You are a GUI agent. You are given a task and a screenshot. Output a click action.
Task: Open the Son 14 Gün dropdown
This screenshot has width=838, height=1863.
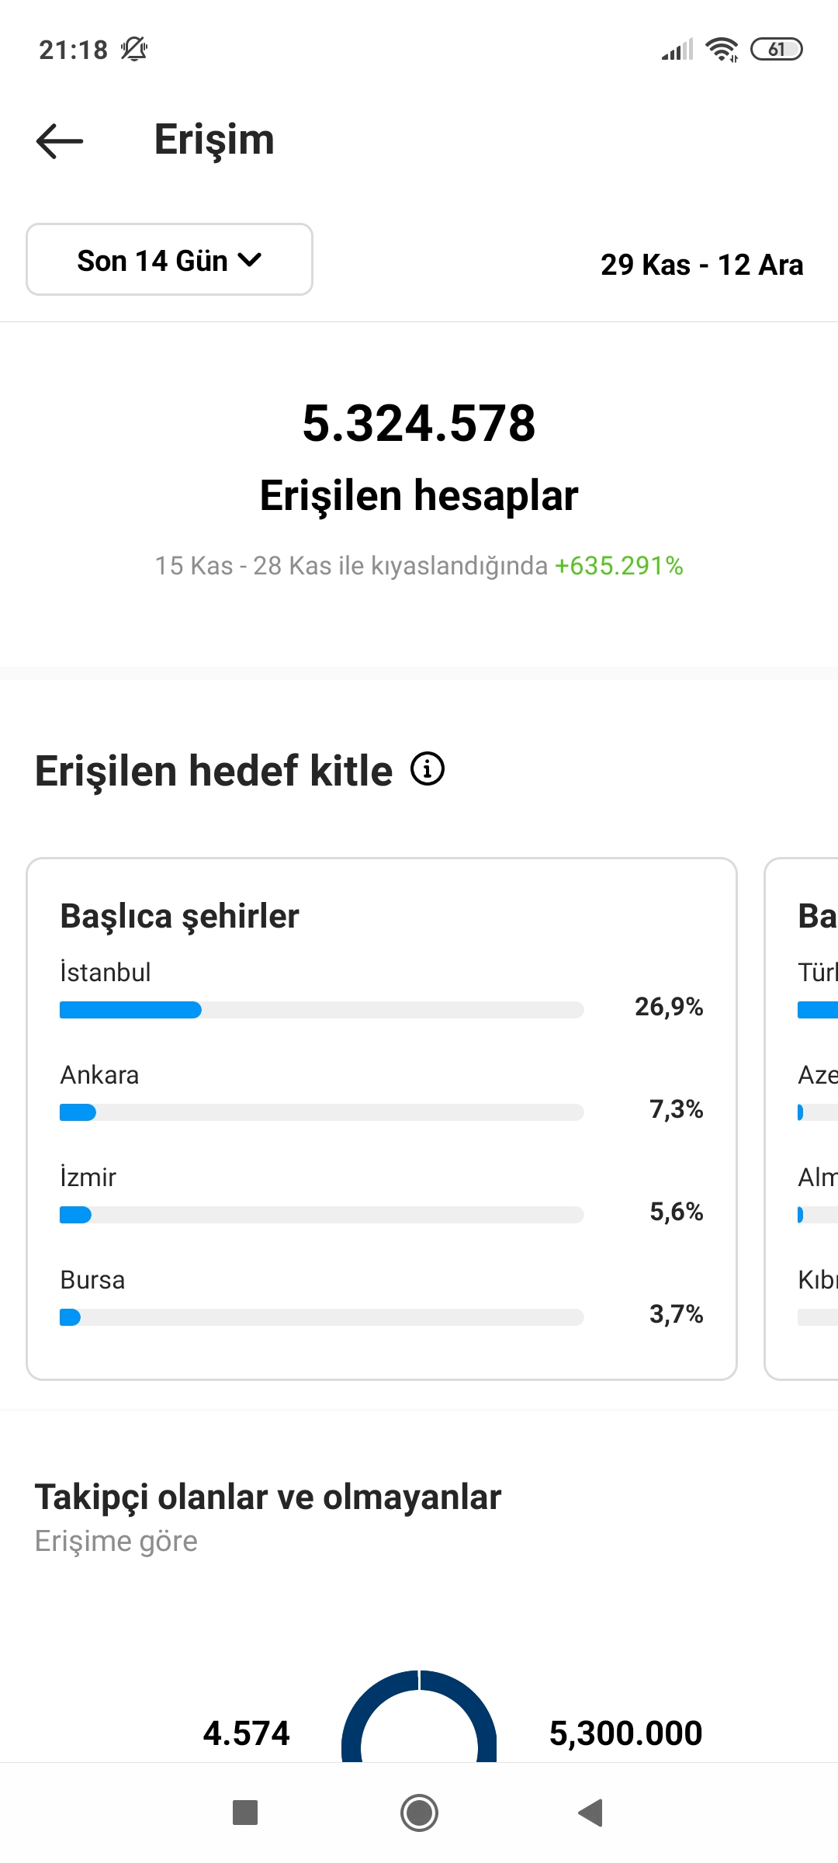(x=169, y=260)
